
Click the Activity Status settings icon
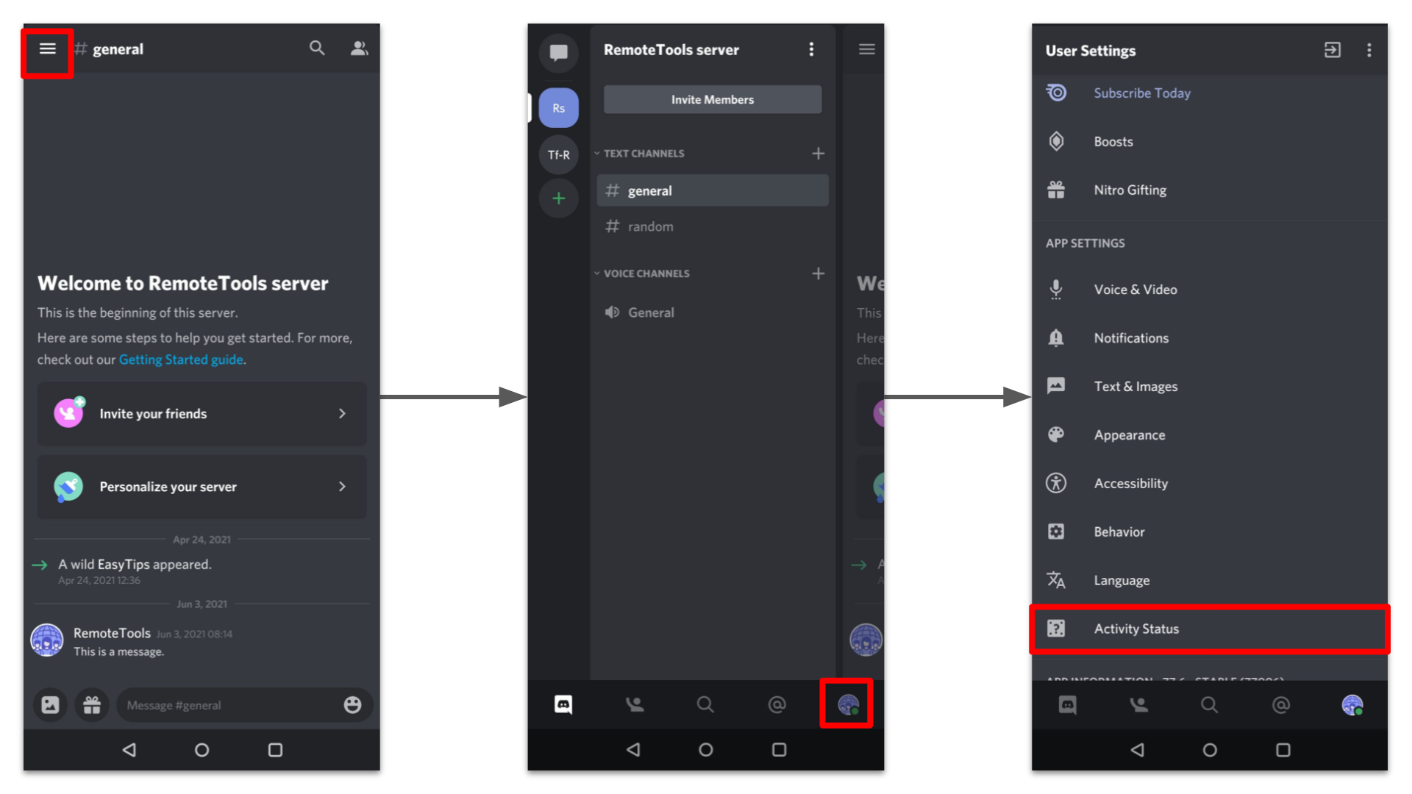[x=1057, y=629]
